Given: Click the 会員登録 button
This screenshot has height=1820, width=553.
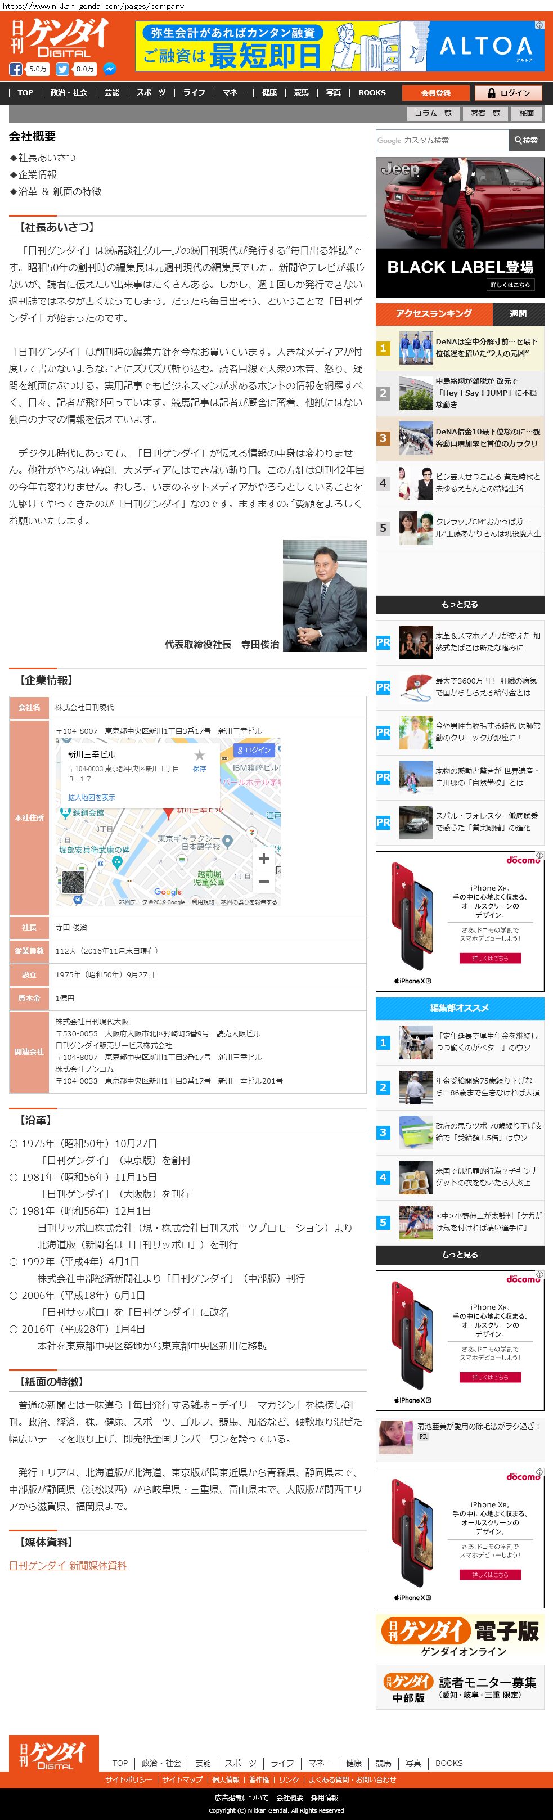Looking at the screenshot, I should tap(436, 93).
